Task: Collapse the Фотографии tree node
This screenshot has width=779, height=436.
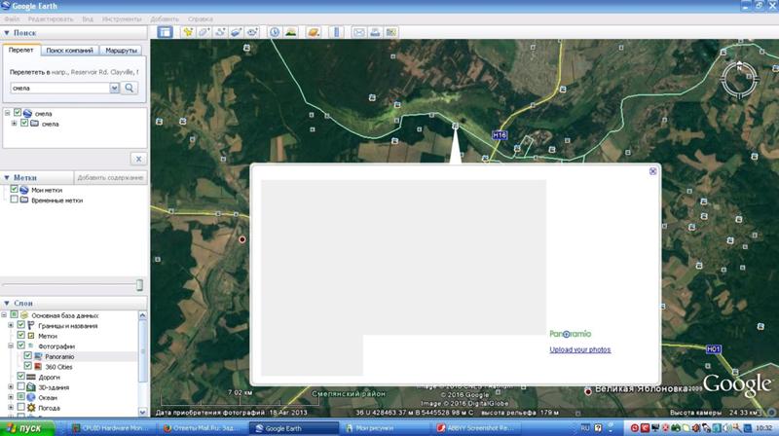Action: tap(11, 345)
